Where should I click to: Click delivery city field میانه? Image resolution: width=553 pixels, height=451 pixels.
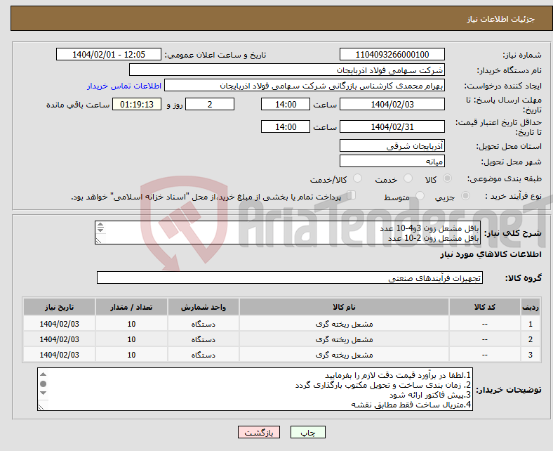392,161
